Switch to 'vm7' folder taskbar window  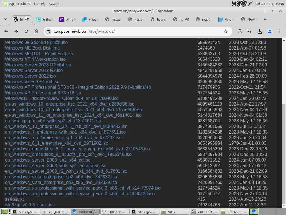pyautogui.click(x=174, y=212)
